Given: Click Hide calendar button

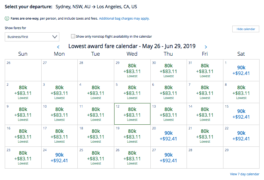Looking at the screenshot, I should [246, 29].
